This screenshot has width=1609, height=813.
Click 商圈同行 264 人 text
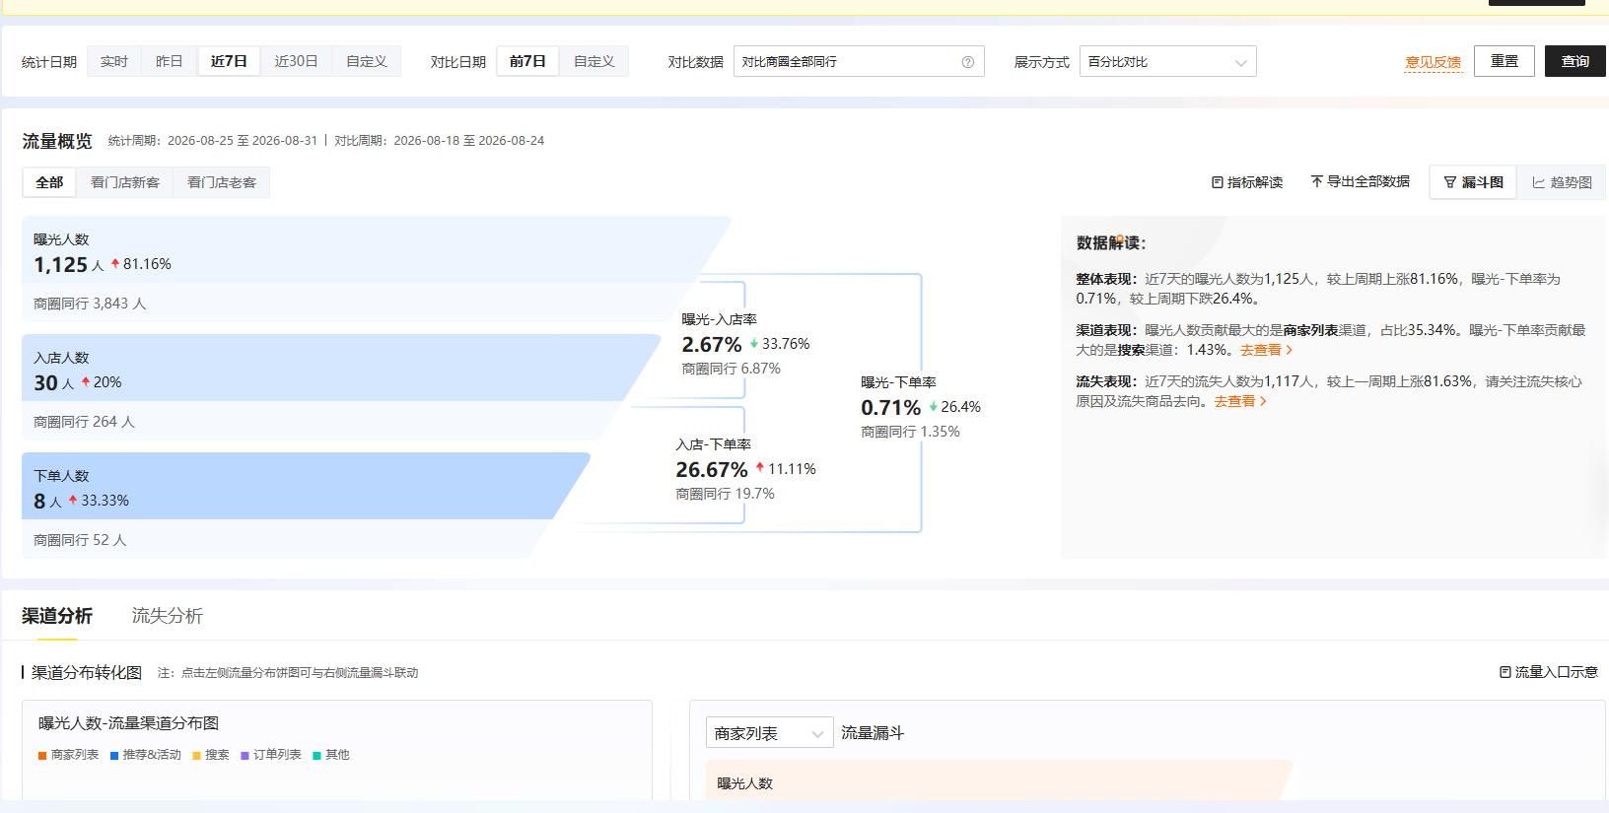tap(84, 422)
